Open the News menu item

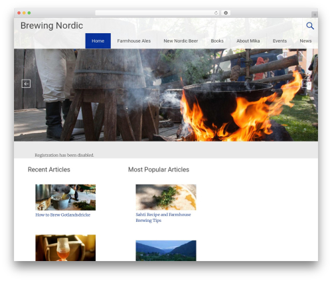305,41
